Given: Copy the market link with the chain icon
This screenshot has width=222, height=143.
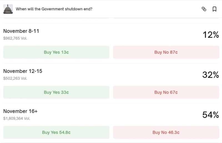Looking at the screenshot, I should pyautogui.click(x=204, y=9).
